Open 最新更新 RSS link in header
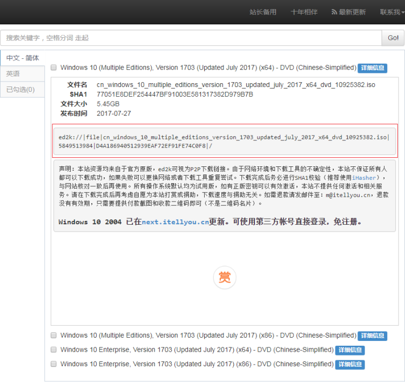Screen dimensions: 405x383 pos(349,12)
